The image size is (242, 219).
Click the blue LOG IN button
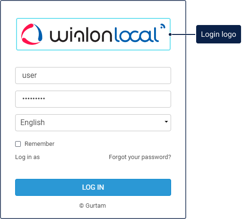pyautogui.click(x=93, y=187)
